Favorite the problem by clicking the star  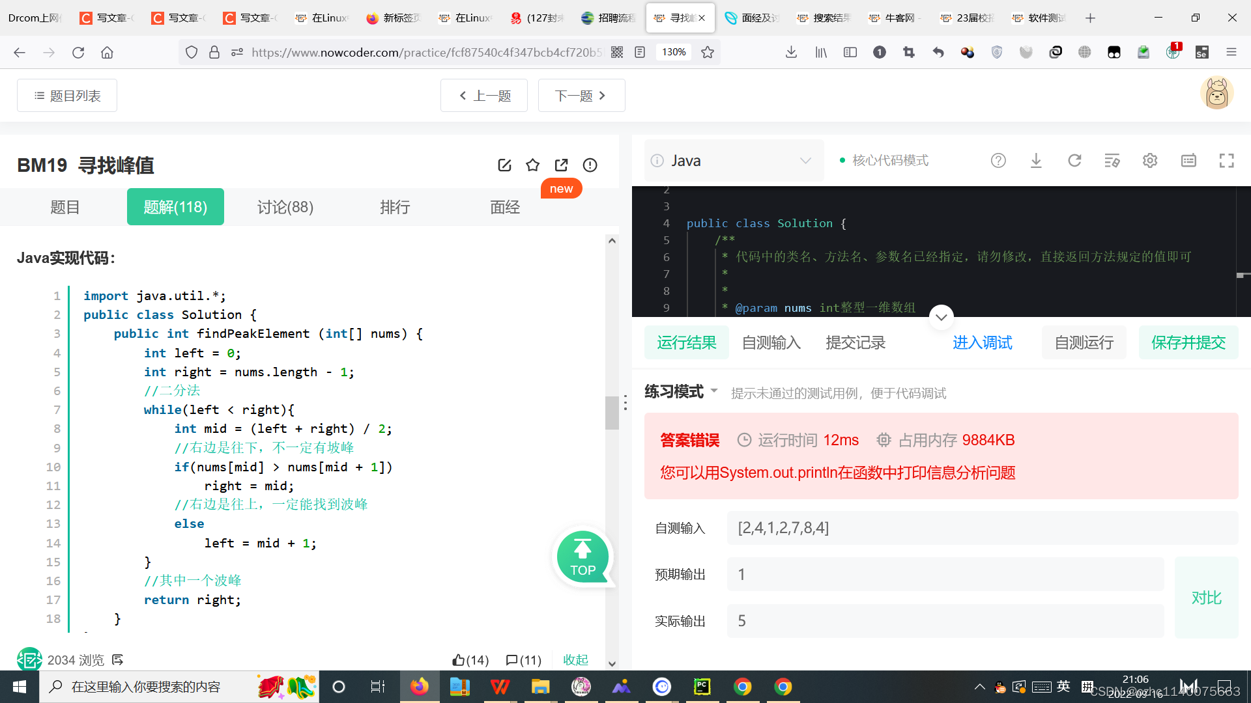coord(533,165)
